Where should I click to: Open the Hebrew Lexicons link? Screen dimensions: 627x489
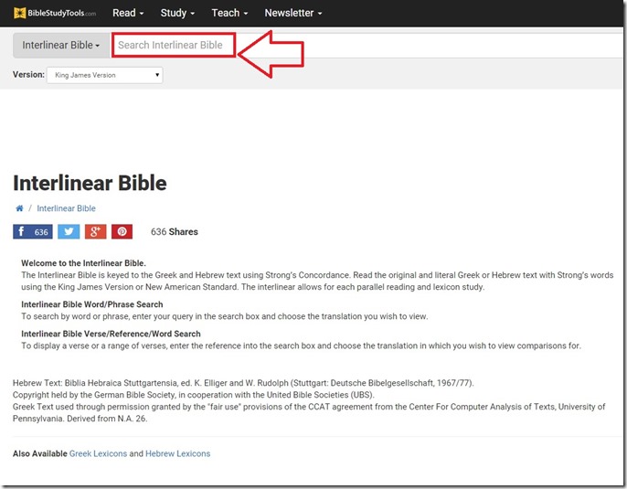177,454
